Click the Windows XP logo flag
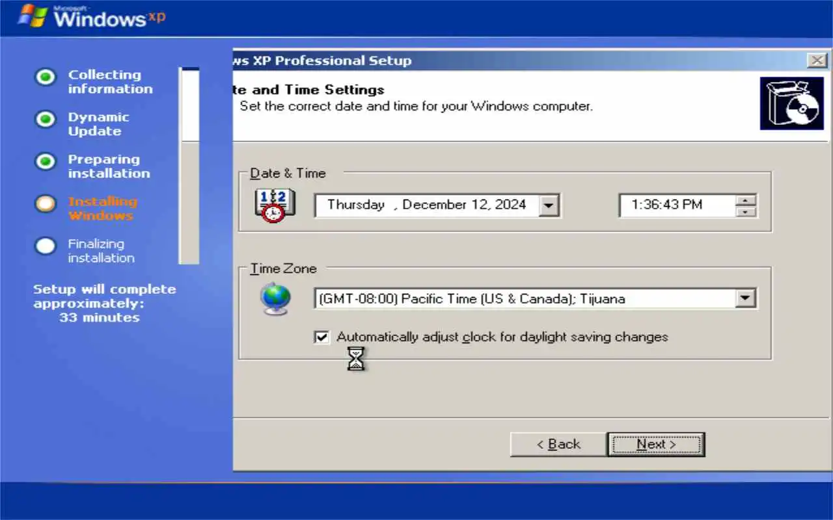This screenshot has height=520, width=833. [32, 16]
